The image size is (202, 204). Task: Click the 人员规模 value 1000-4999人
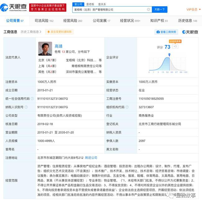point(46,141)
